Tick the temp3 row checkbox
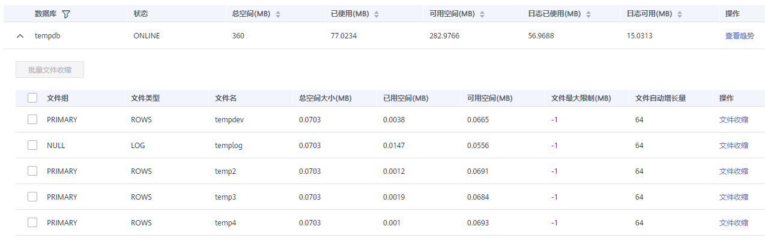Image resolution: width=765 pixels, height=241 pixels. [32, 197]
